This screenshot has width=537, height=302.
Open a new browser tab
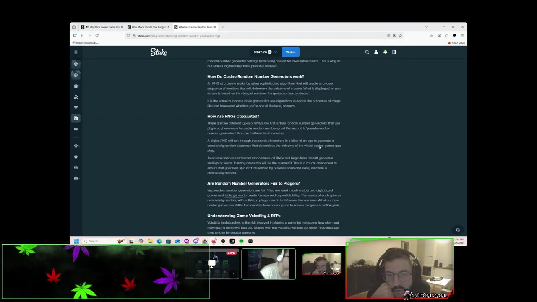(x=223, y=27)
